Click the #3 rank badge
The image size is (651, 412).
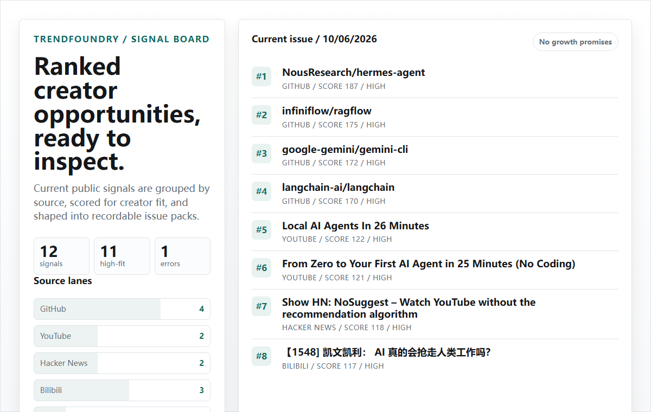click(261, 153)
